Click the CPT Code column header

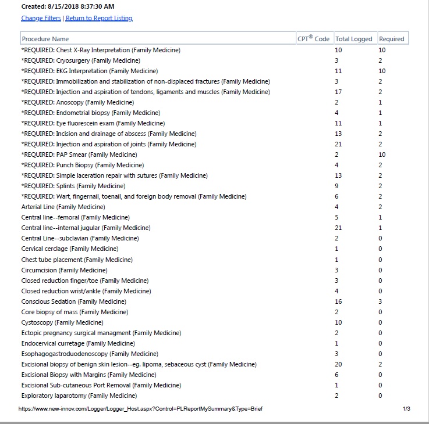click(x=313, y=39)
